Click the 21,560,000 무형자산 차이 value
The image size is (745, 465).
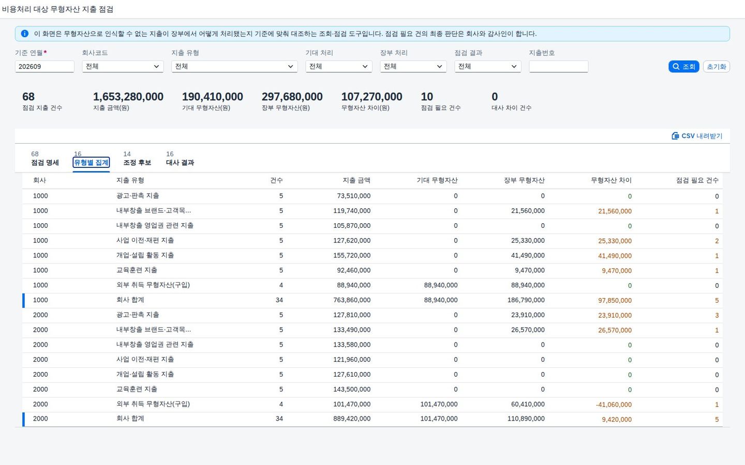coord(615,211)
